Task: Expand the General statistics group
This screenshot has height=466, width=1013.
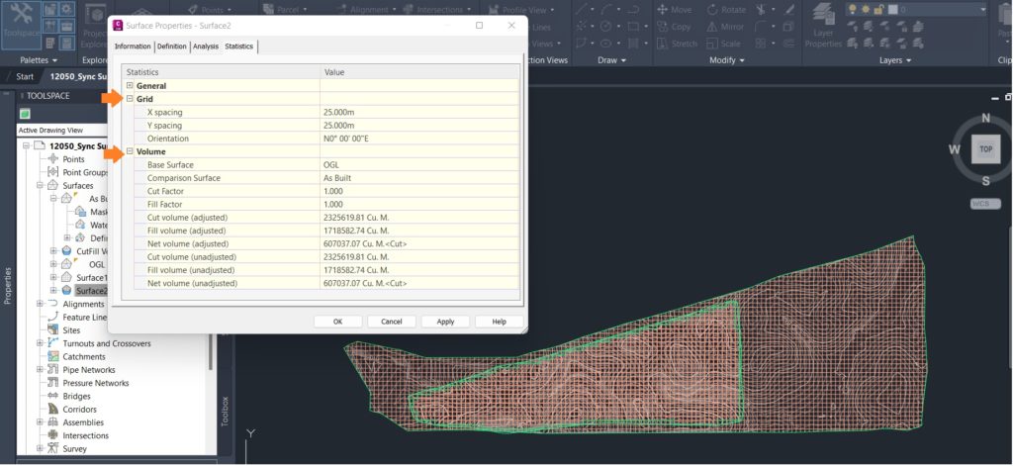Action: 130,85
